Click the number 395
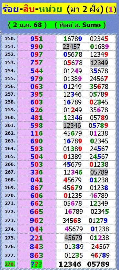The width and height of the screenshot is (119, 270). coord(37,94)
